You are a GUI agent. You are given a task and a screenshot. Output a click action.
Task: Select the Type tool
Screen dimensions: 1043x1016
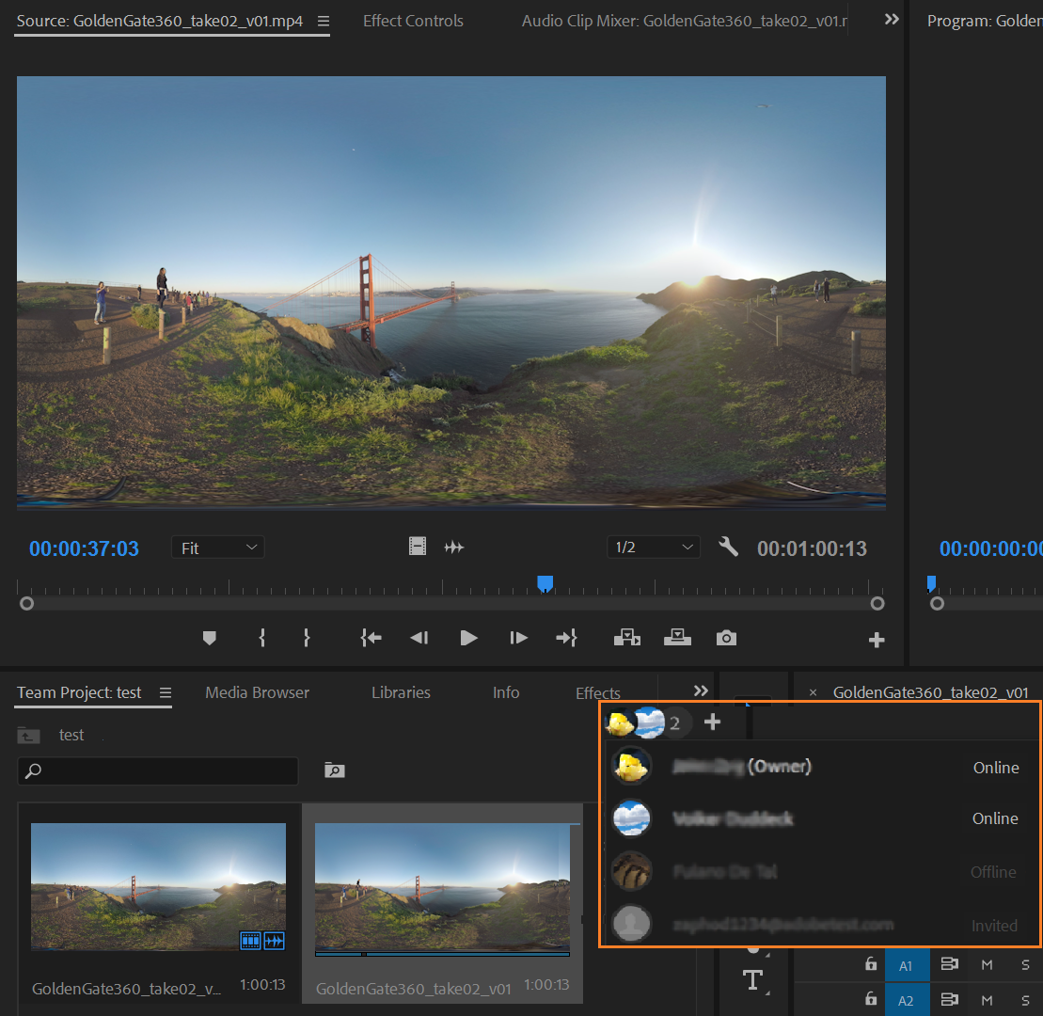pyautogui.click(x=752, y=980)
